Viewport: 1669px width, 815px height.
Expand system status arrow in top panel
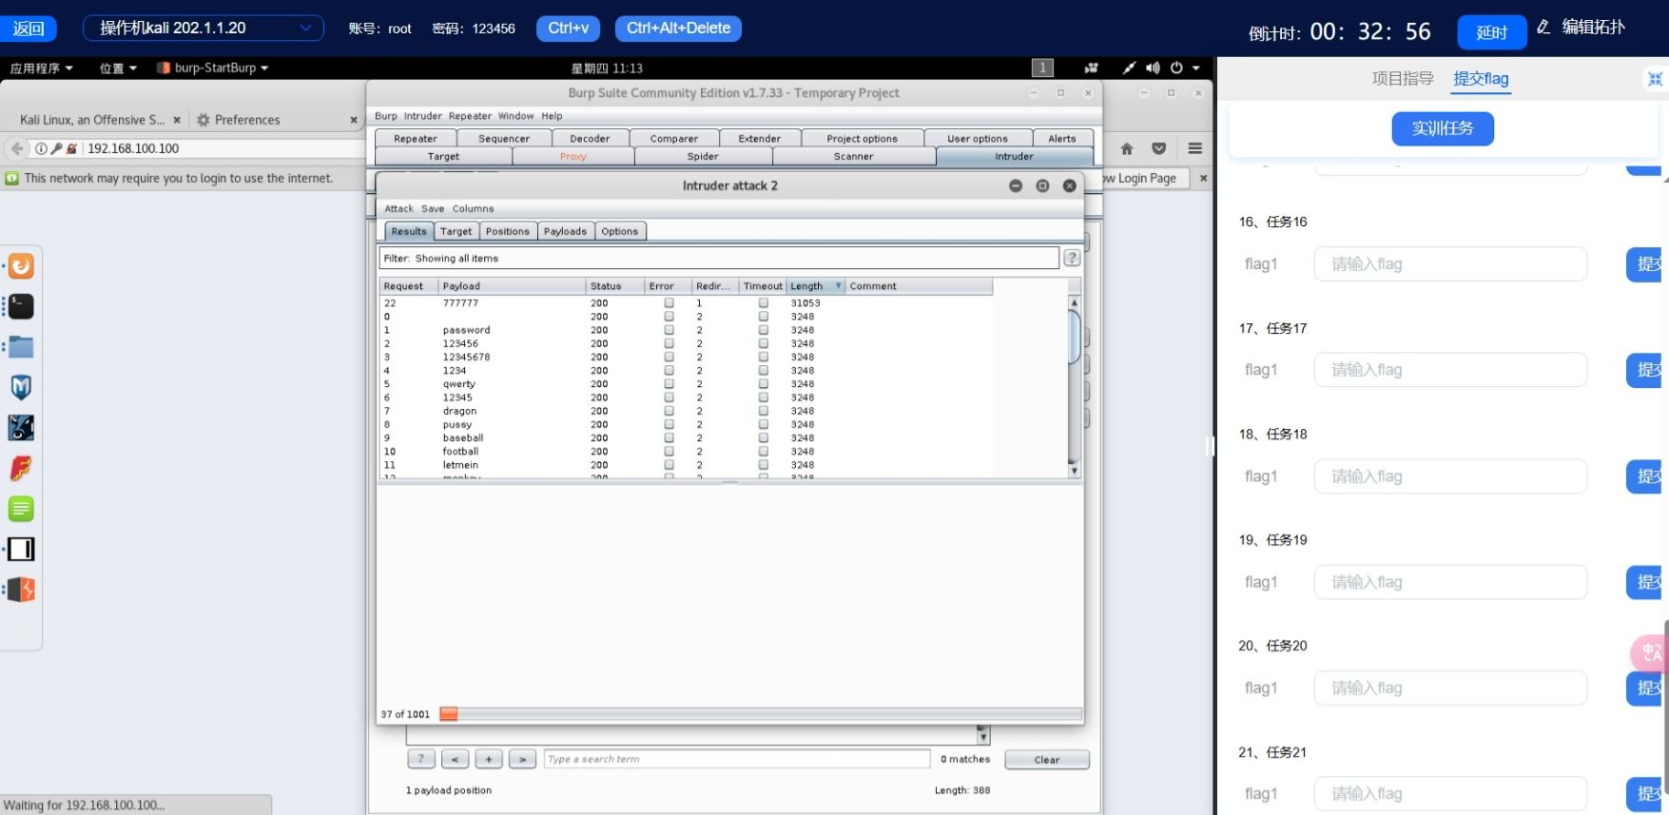pyautogui.click(x=1195, y=68)
